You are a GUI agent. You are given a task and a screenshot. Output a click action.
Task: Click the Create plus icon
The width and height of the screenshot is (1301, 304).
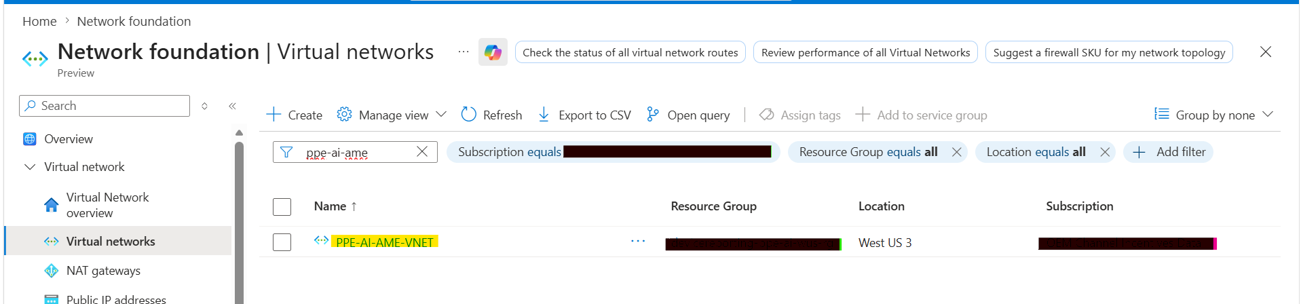[x=274, y=114]
